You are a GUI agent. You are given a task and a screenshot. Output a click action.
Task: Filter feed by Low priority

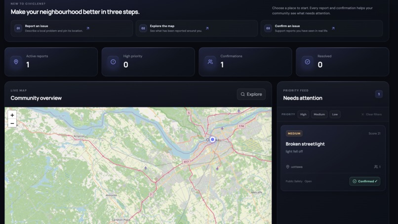335,114
